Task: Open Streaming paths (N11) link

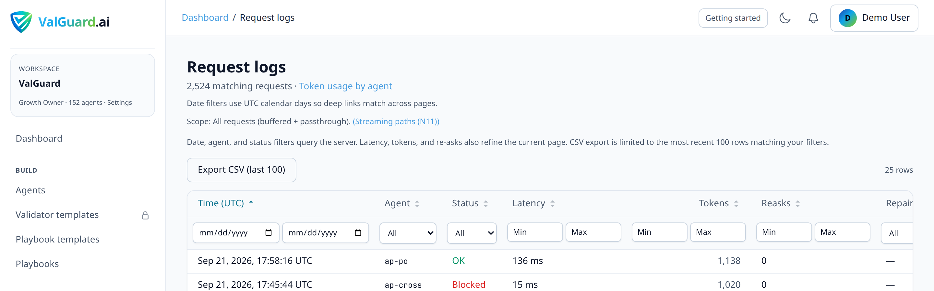Action: click(x=396, y=122)
